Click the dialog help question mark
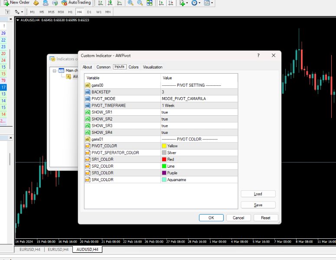 [258, 55]
